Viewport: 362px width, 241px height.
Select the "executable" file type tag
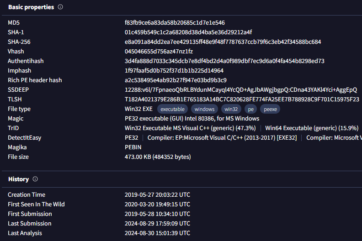(172, 109)
